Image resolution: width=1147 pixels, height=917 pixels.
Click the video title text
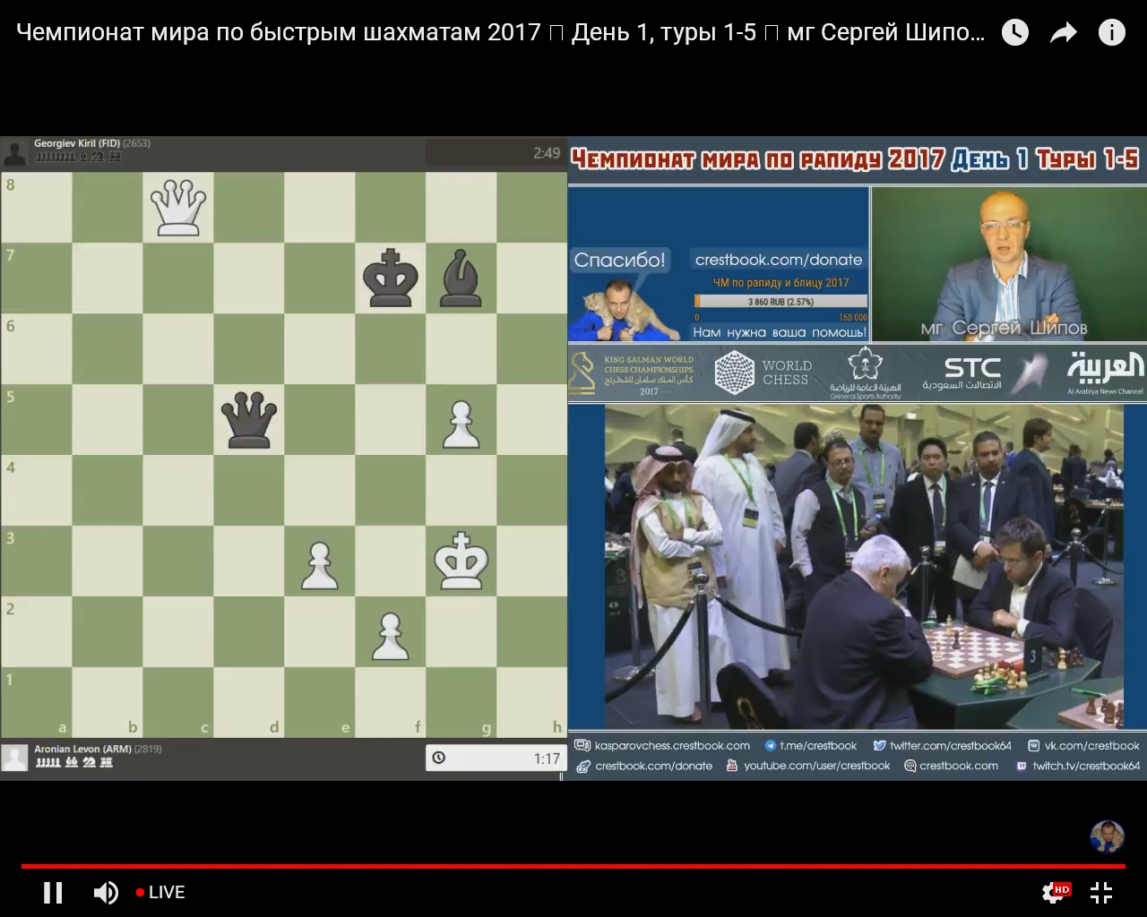[500, 33]
